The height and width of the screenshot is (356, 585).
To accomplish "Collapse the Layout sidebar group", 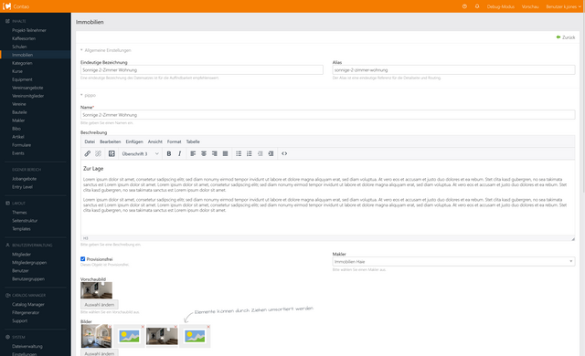I will (x=16, y=204).
